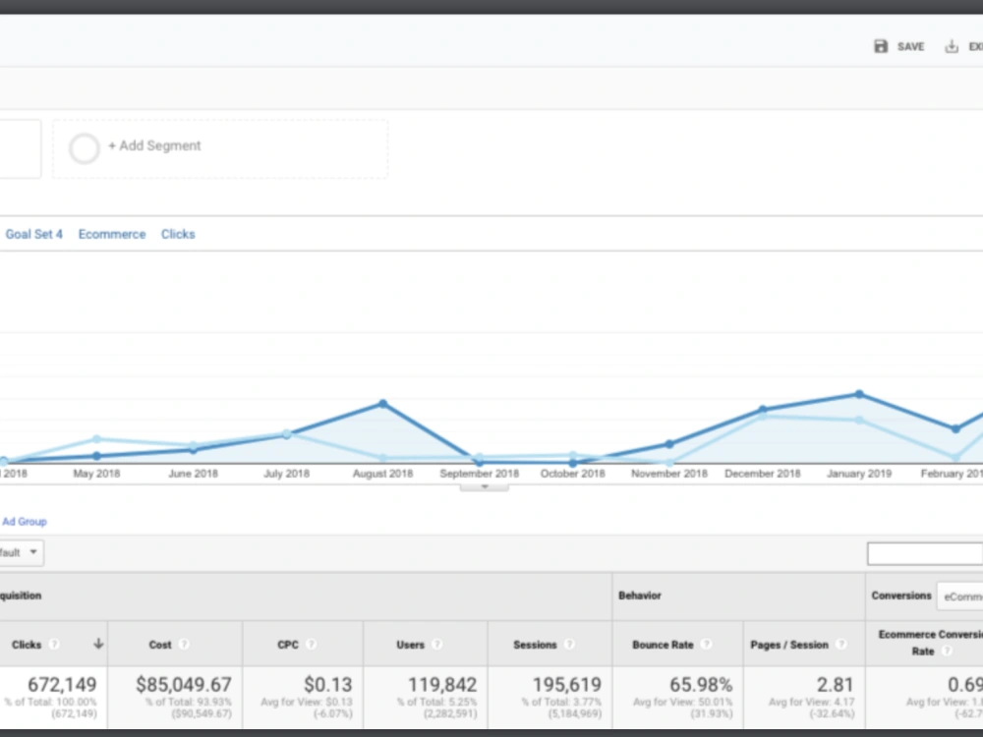Collapse the chart with the handle below axis
The width and height of the screenshot is (983, 737).
pyautogui.click(x=484, y=487)
